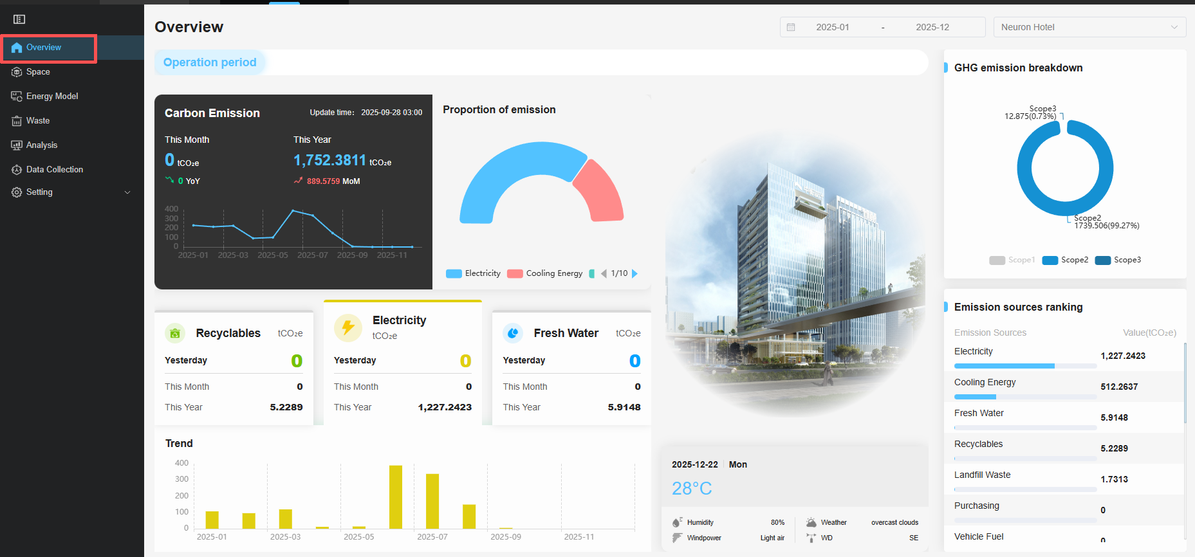Go to next legend page arrow
This screenshot has width=1195, height=557.
pyautogui.click(x=635, y=273)
